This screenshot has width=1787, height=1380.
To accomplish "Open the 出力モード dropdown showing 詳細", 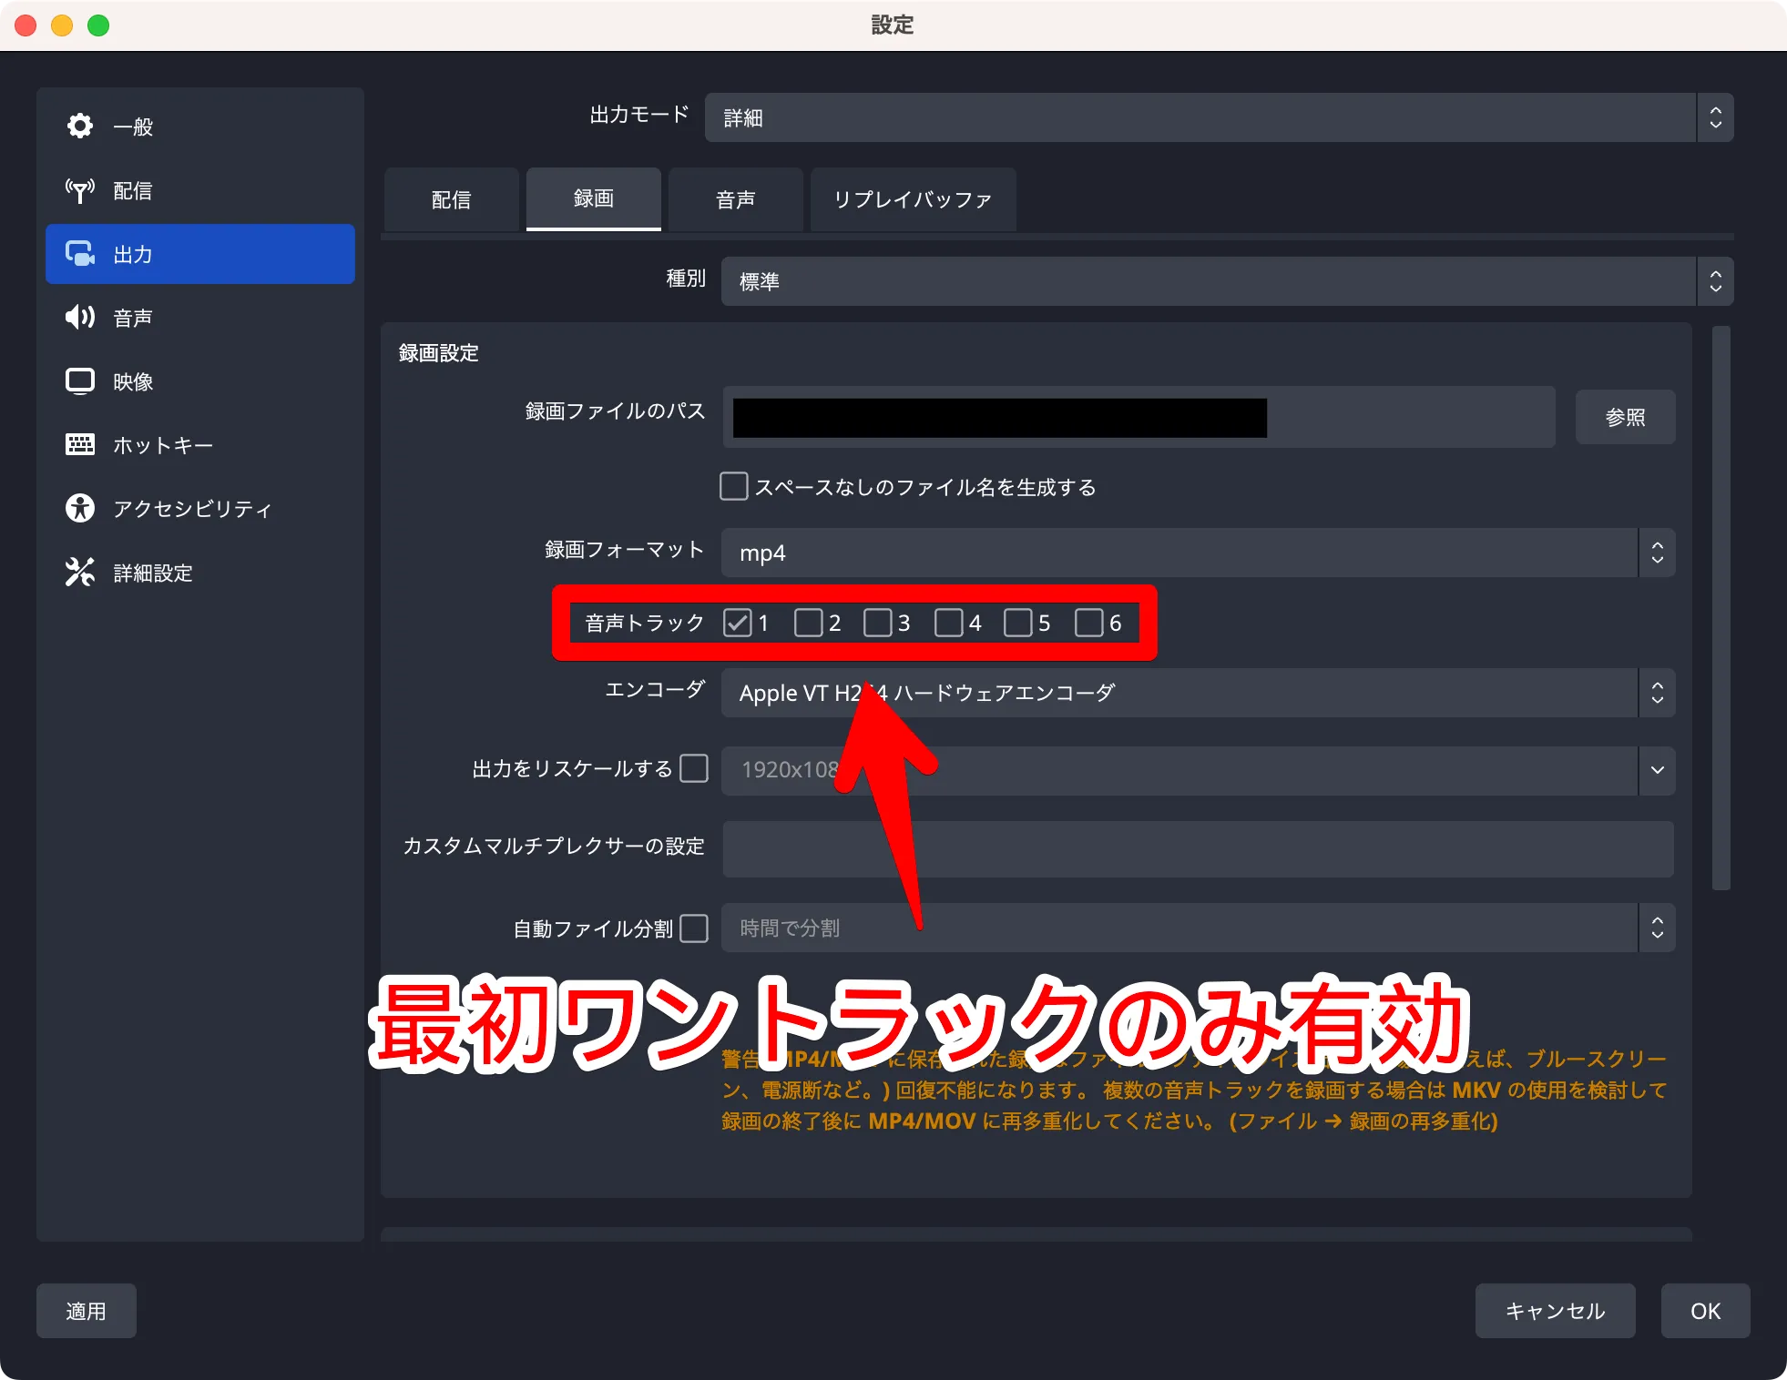I will tap(1219, 117).
